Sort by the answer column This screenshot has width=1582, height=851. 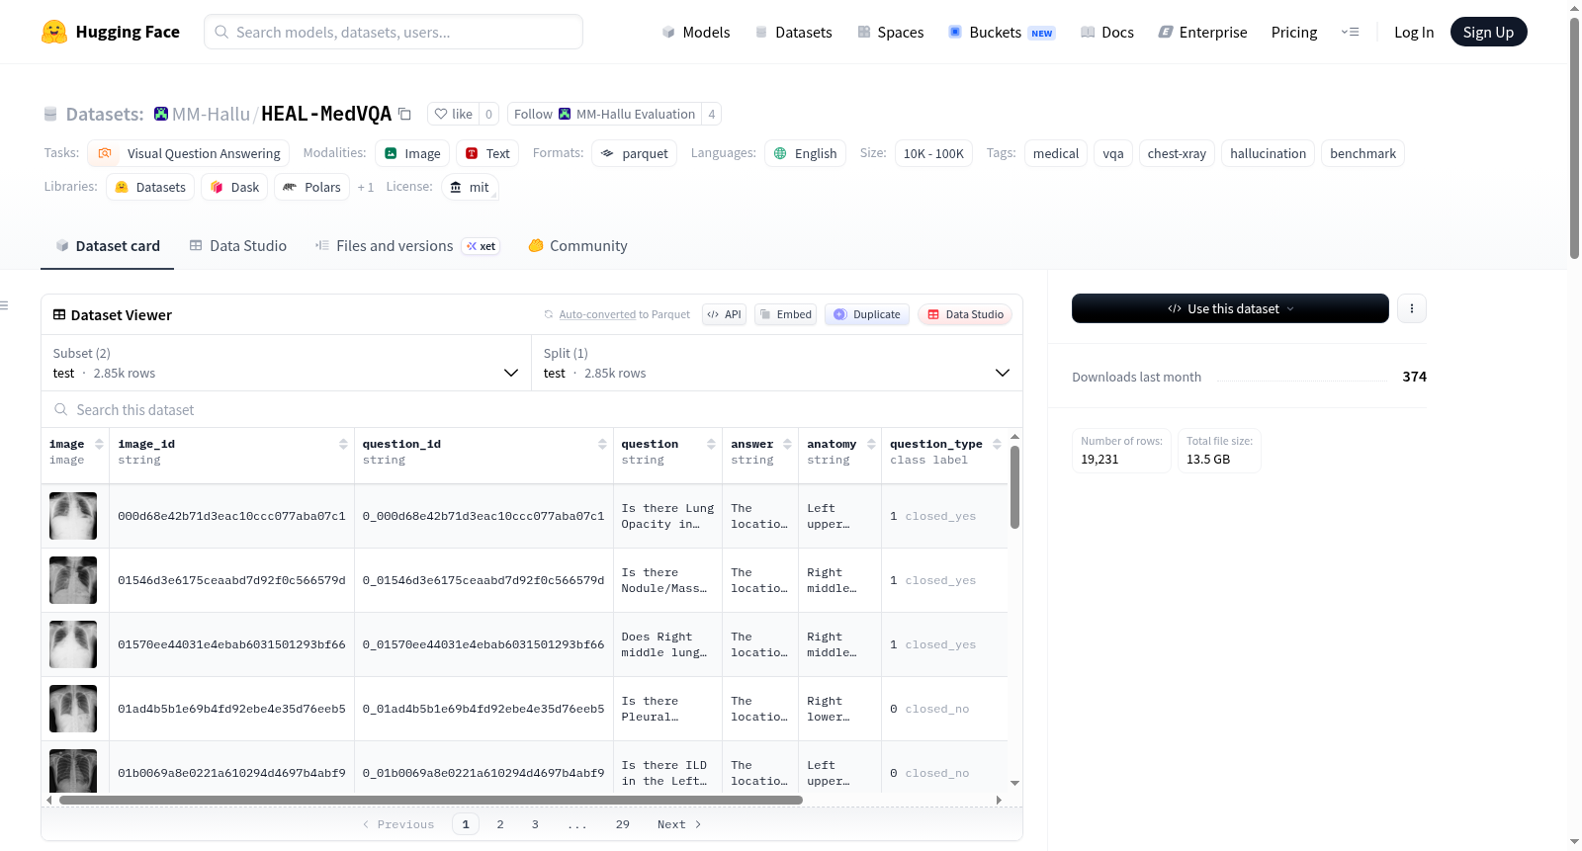(787, 444)
